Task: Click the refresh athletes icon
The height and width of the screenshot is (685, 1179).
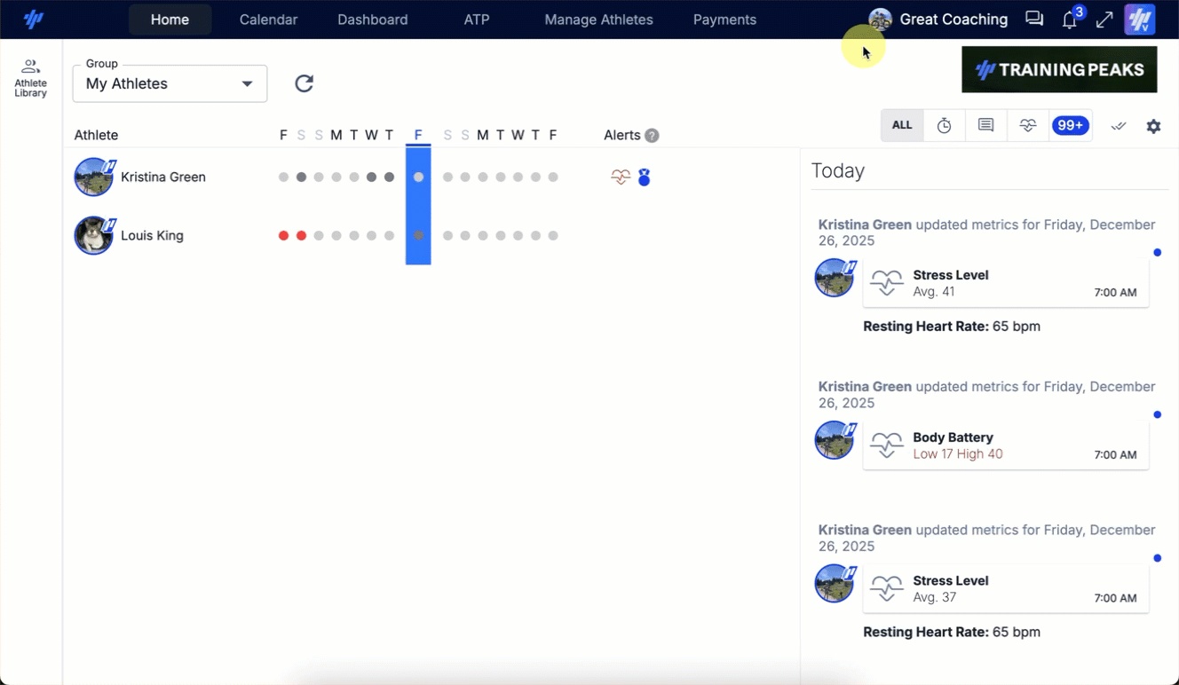Action: 304,83
